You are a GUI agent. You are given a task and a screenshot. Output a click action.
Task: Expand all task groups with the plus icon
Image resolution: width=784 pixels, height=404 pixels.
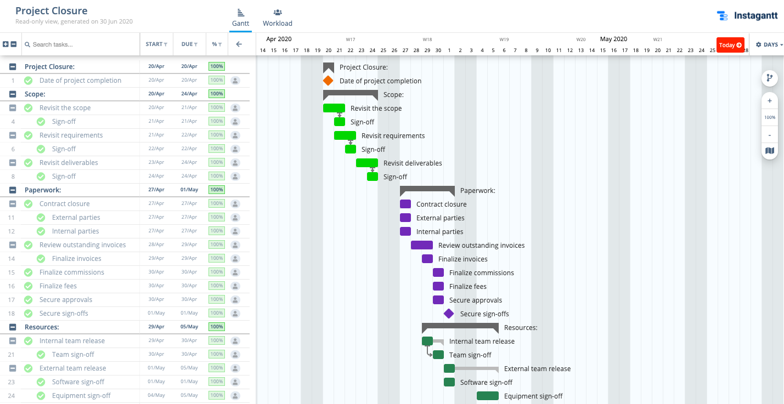(x=5, y=44)
